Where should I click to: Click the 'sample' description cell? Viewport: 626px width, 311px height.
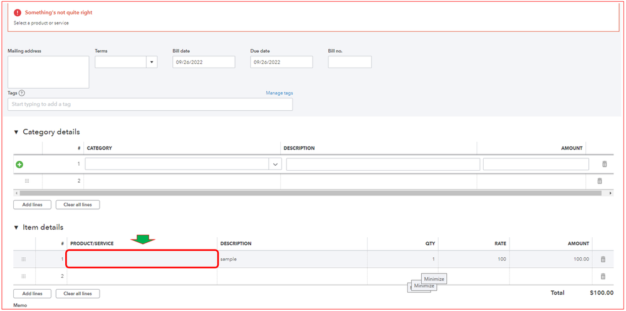[x=292, y=259]
